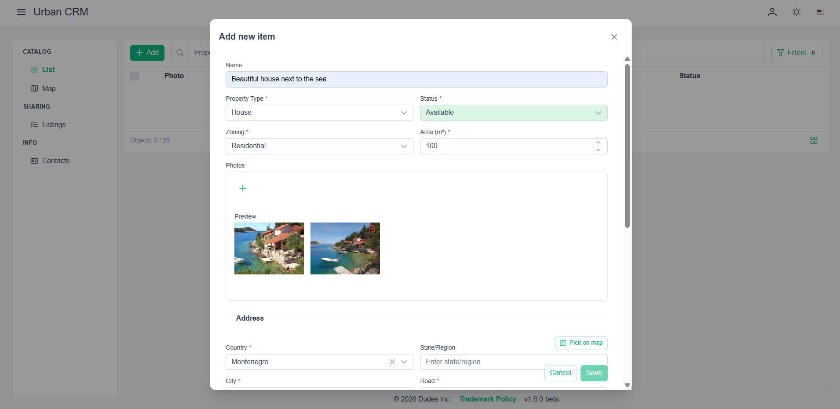840x409 pixels.
Task: Open the language flag selector
Action: pos(821,12)
